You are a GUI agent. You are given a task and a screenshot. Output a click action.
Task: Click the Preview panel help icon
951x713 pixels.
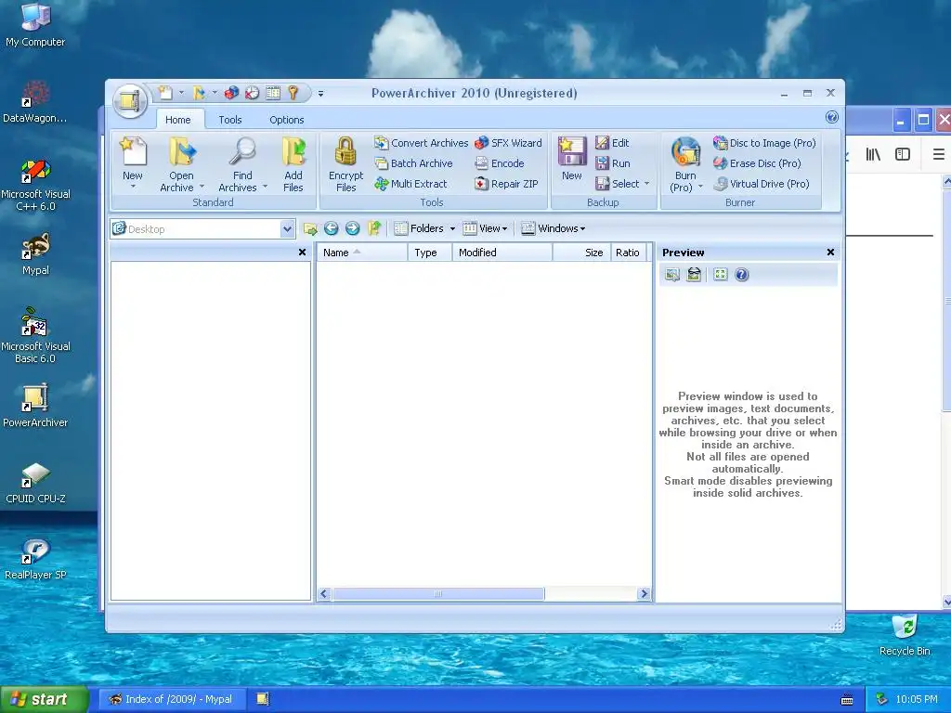tap(742, 275)
